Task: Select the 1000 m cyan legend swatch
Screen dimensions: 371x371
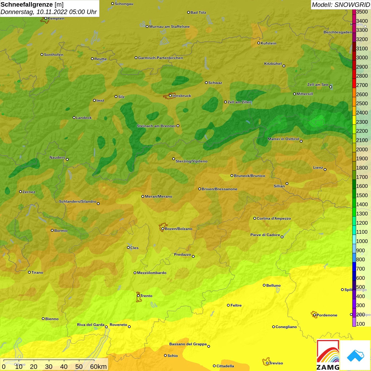Action: (x=354, y=239)
